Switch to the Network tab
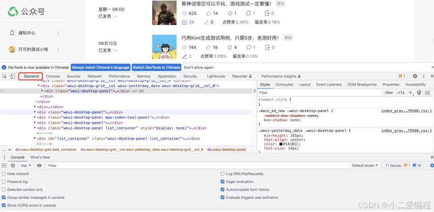434x212 pixels. click(x=95, y=76)
